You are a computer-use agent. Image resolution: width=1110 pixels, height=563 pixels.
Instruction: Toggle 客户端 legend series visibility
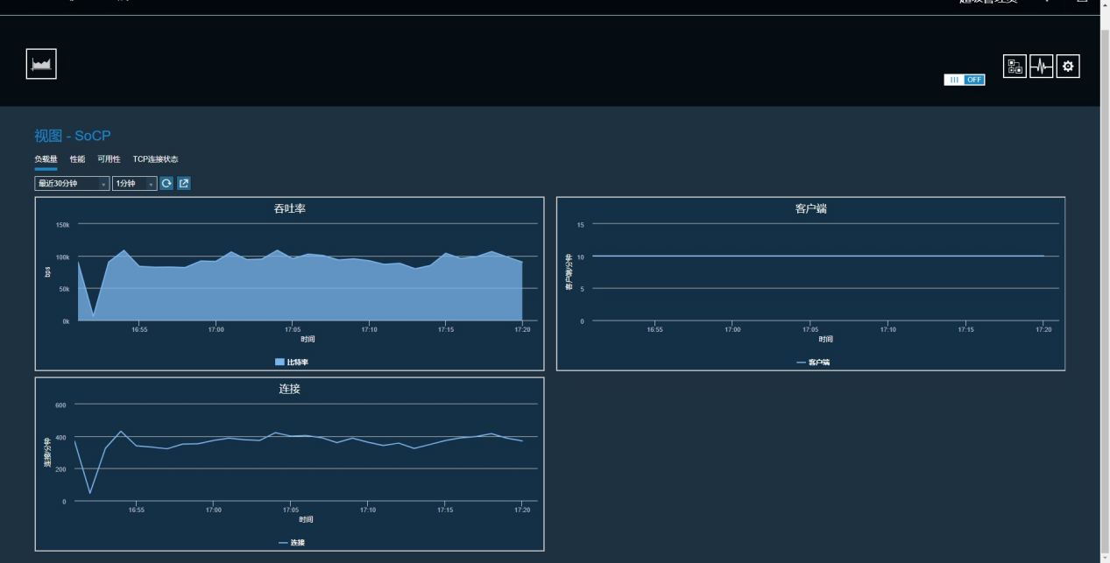click(x=812, y=362)
